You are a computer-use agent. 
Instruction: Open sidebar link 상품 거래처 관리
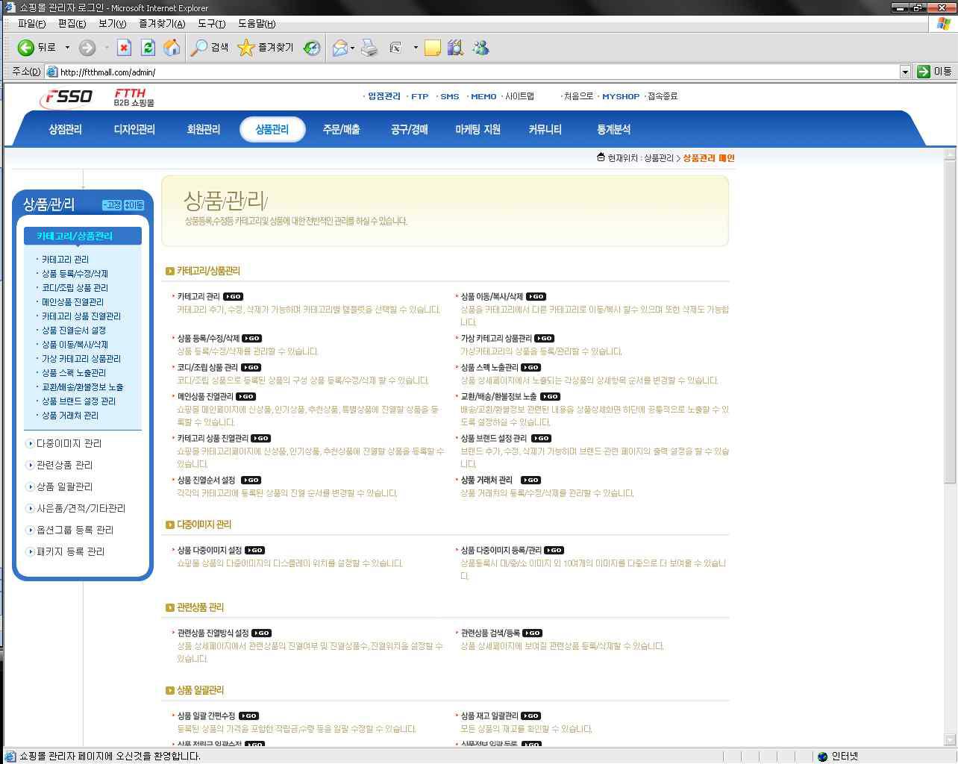pos(70,416)
